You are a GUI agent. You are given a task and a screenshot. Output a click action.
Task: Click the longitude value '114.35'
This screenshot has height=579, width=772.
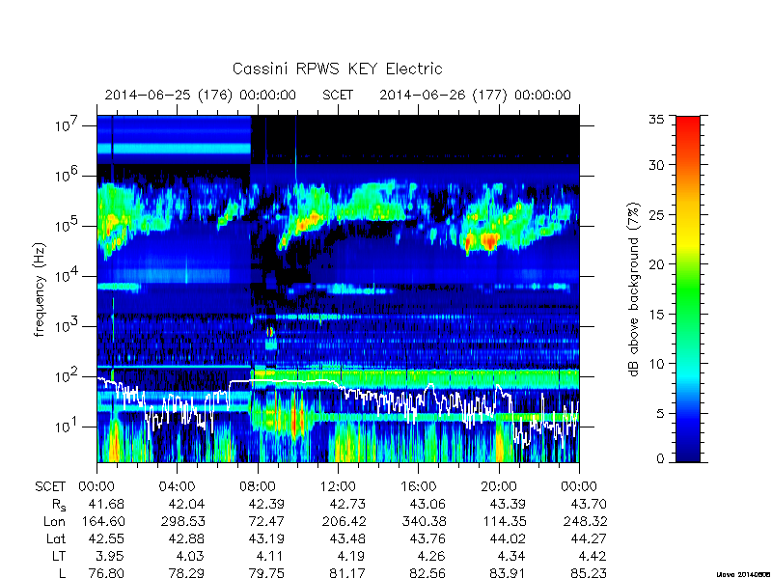504,521
